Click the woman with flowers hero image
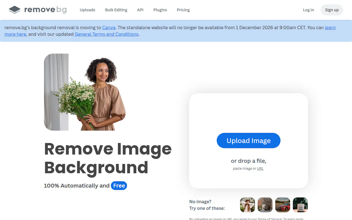The image size is (352, 220). 85,92
